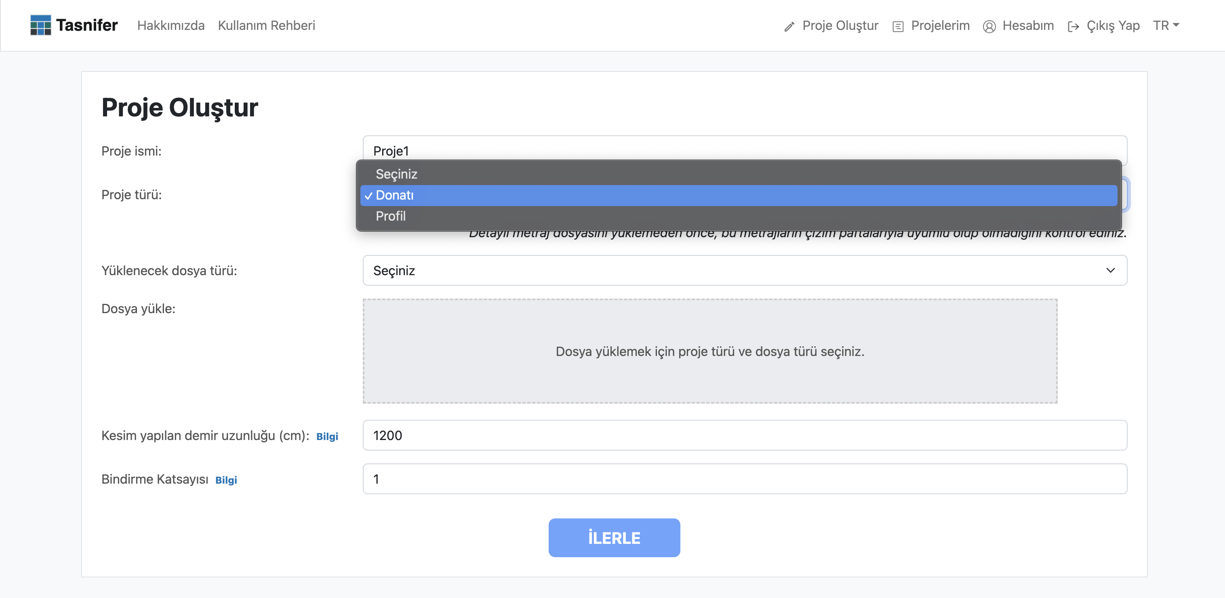Screen dimensions: 1225x598
Task: Focus the demir uzunluğu field showing 1200
Action: pos(745,435)
